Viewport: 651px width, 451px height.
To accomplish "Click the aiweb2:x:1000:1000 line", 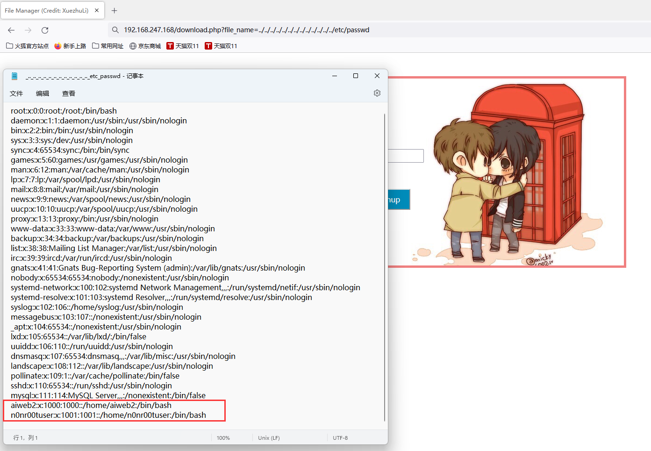I will click(91, 405).
